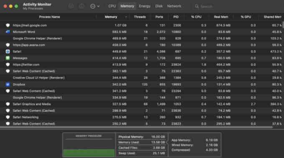Go to the Network tab

(x=174, y=6)
